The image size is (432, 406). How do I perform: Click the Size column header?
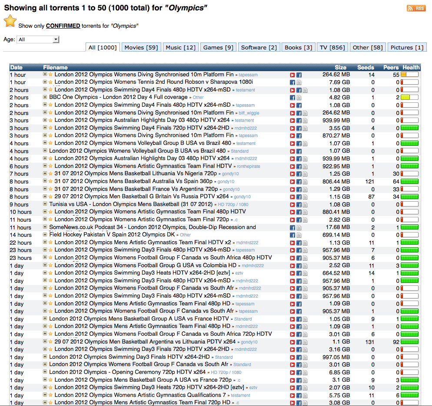(341, 67)
